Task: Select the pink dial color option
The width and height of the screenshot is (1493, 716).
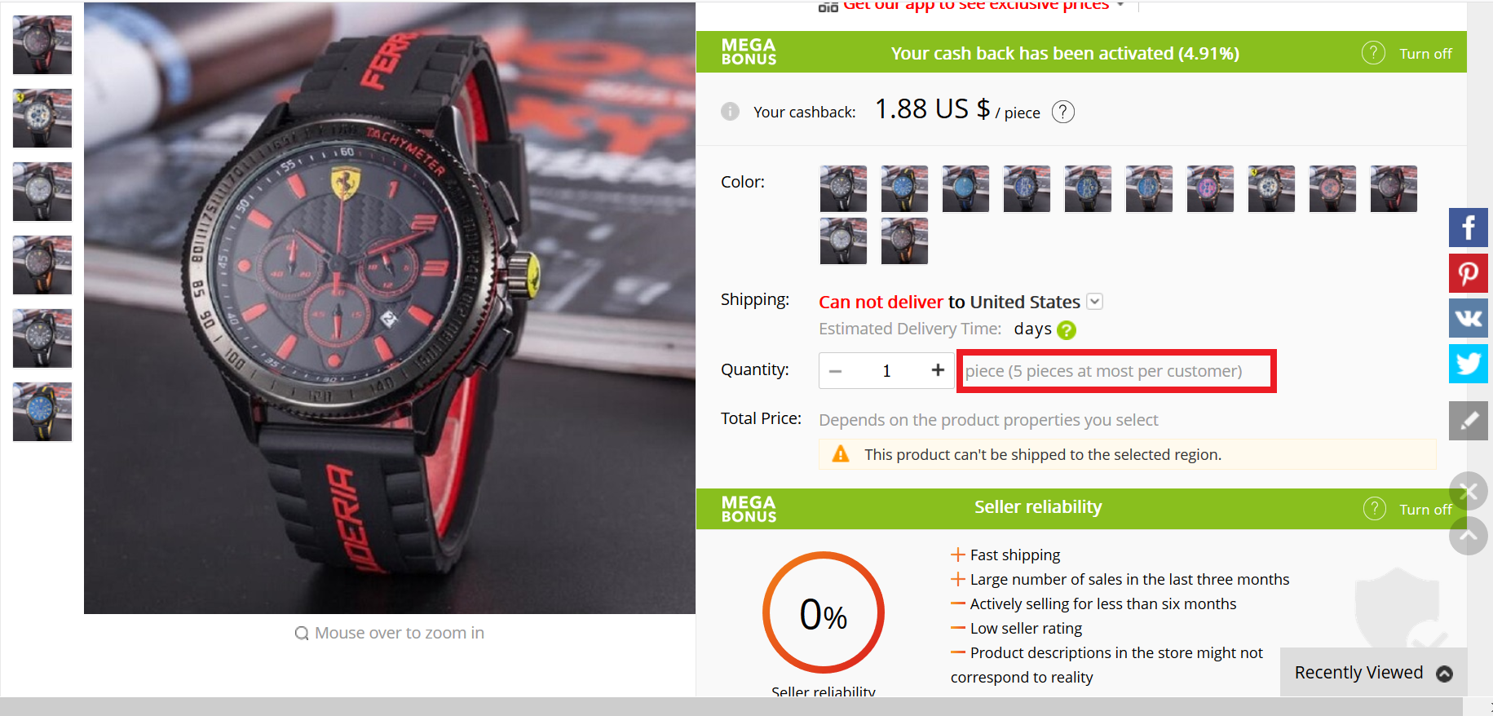Action: 1210,188
